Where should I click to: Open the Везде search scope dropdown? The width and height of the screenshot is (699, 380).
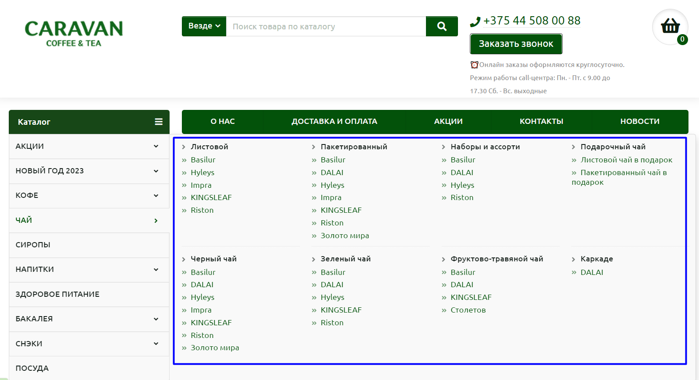[x=204, y=26]
